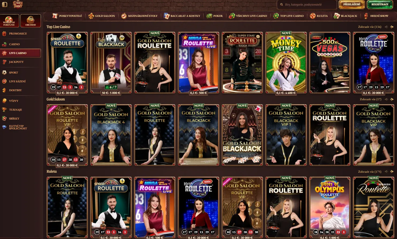The height and width of the screenshot is (239, 397).
Task: Select Live Casino in the sidebar menu
Action: tap(21, 53)
